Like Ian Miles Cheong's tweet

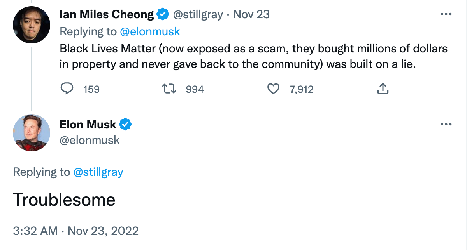click(274, 89)
